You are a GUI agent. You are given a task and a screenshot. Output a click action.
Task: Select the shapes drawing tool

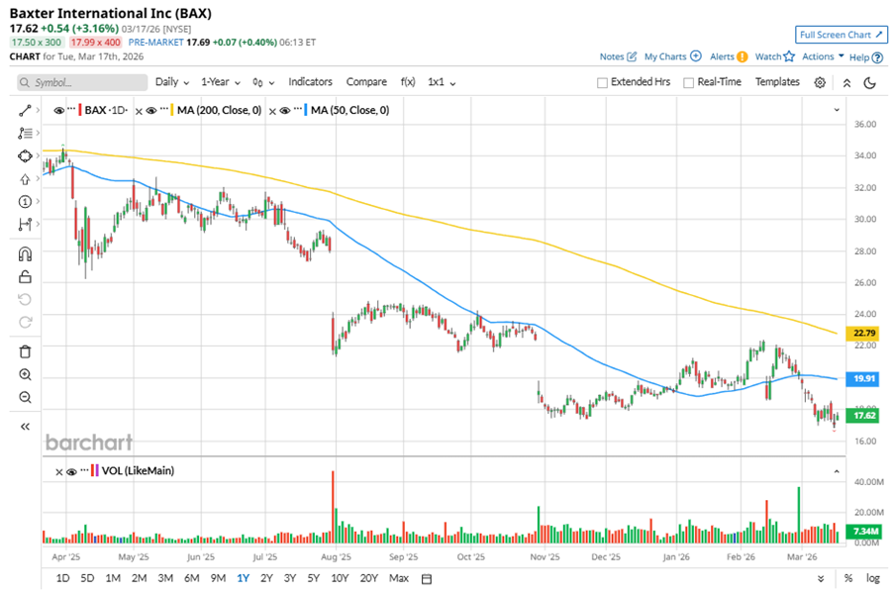(x=25, y=156)
